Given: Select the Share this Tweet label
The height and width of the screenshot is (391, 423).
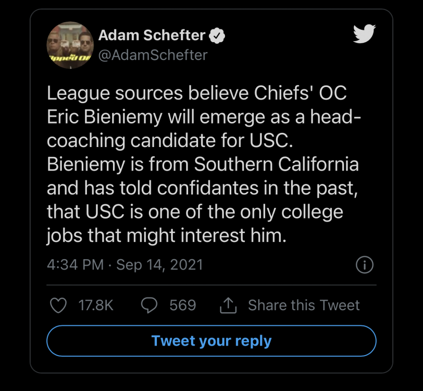Looking at the screenshot, I should point(304,306).
